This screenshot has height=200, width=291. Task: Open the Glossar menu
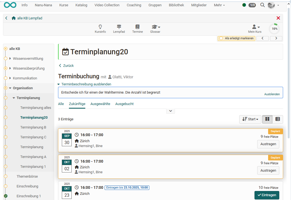(x=155, y=28)
